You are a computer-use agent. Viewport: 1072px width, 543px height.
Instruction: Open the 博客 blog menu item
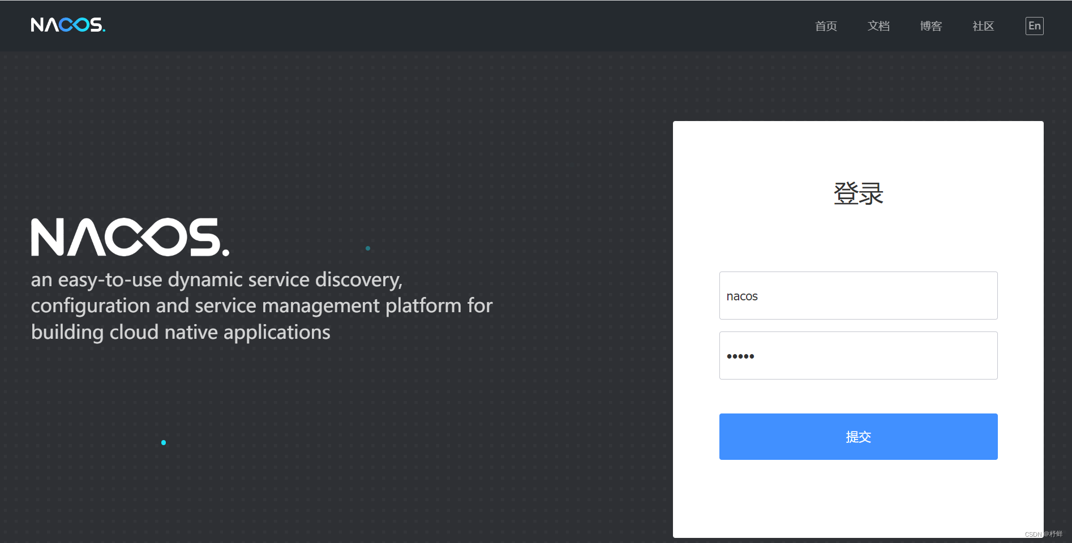(931, 26)
